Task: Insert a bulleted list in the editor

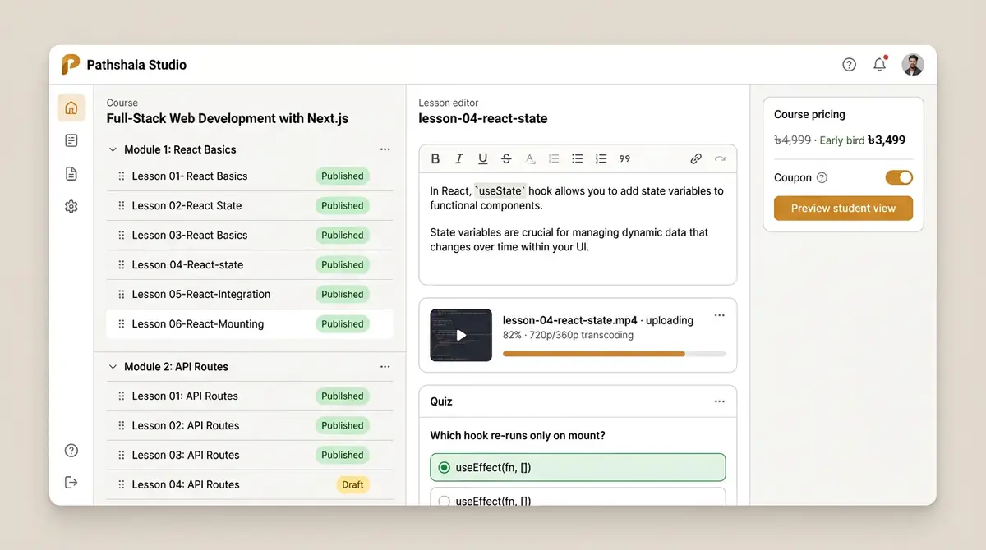Action: (578, 158)
